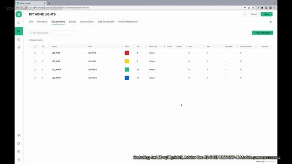
Task: Close the Blynk Console browser tab
Action: [44, 3]
